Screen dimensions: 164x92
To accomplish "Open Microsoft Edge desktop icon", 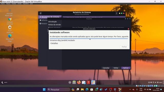I will [10, 38].
